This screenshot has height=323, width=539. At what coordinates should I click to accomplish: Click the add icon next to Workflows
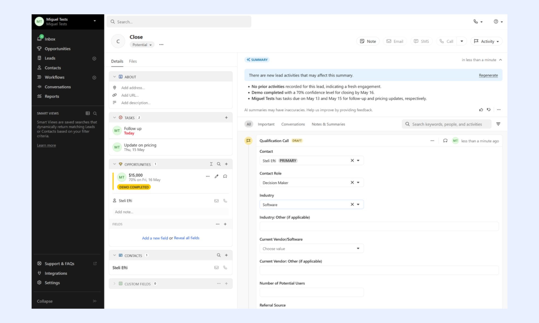(x=94, y=78)
